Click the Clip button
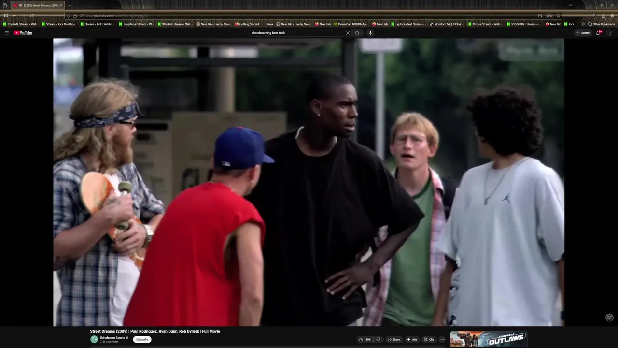This screenshot has width=618, height=348. click(x=429, y=339)
